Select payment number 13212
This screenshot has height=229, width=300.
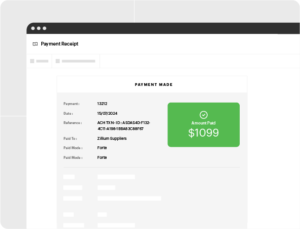102,104
